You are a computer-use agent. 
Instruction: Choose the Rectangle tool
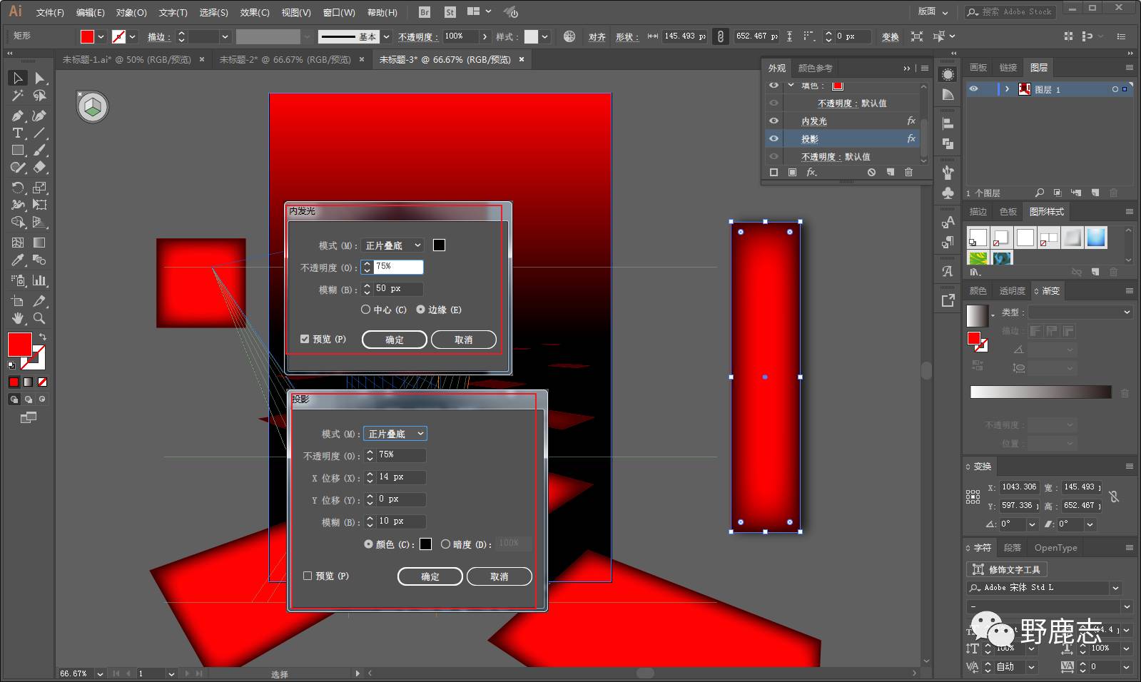[17, 151]
